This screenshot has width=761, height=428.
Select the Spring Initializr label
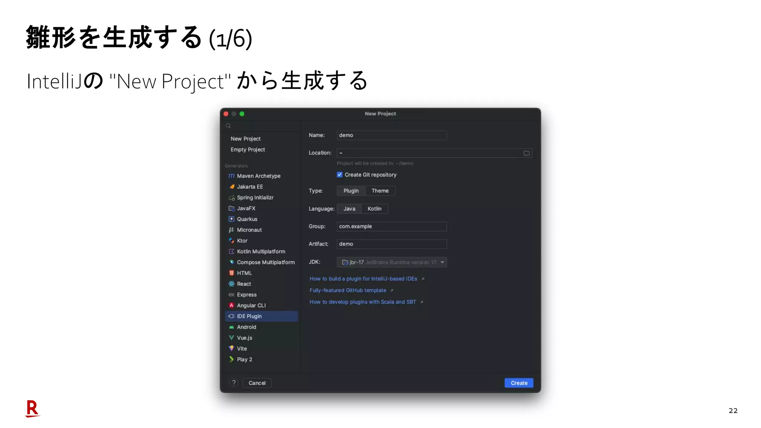click(x=255, y=198)
